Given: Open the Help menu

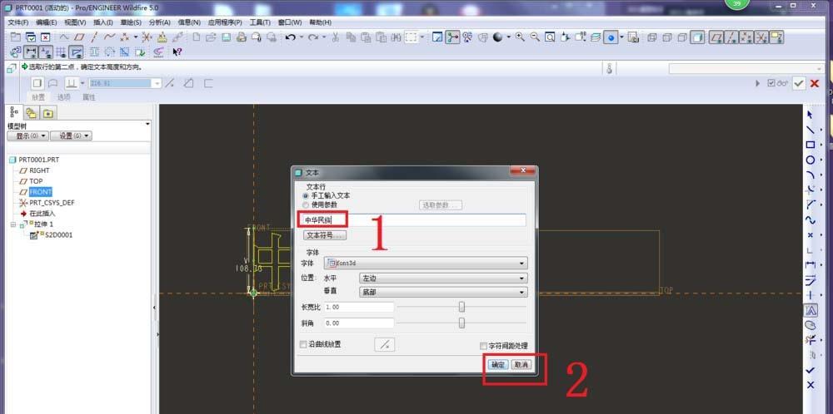Looking at the screenshot, I should [320, 22].
